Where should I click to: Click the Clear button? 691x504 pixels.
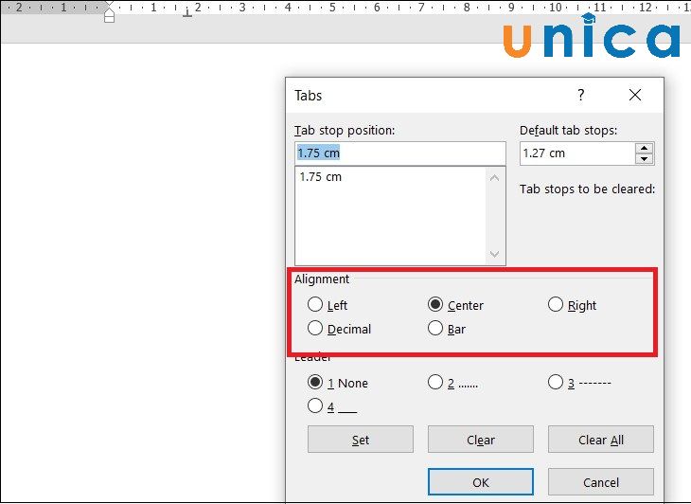481,440
